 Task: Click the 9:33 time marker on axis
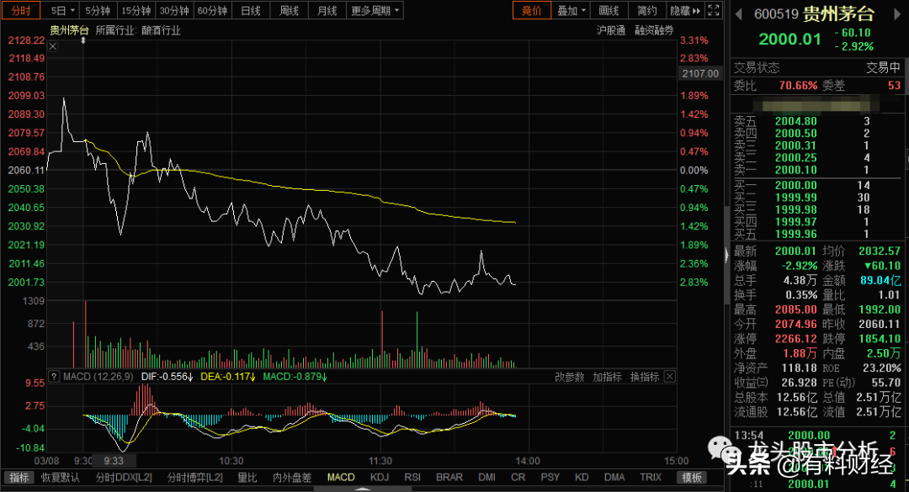point(114,461)
